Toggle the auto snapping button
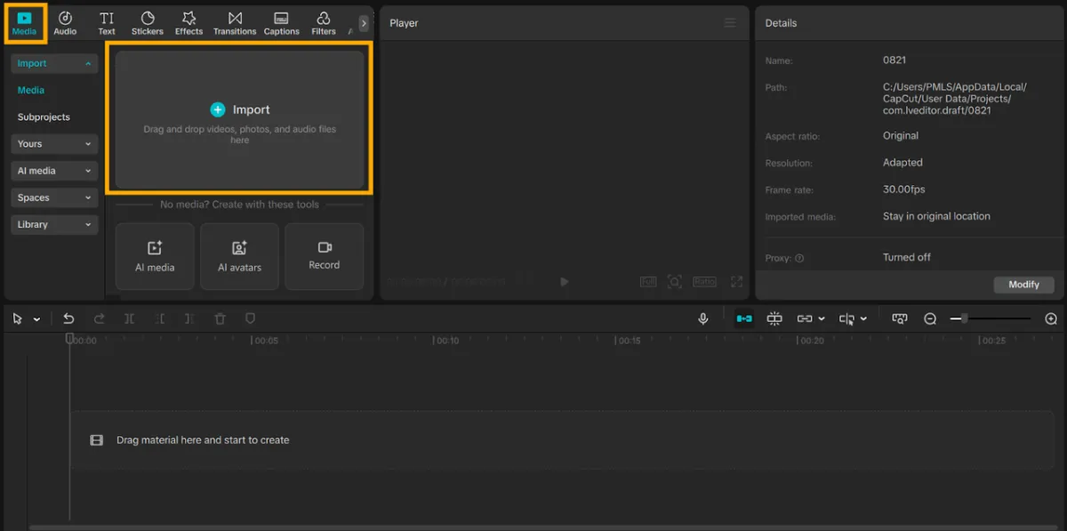This screenshot has width=1067, height=531. [774, 318]
